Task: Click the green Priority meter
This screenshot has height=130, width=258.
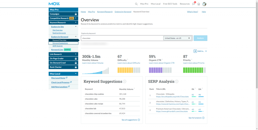Action: pos(195,70)
